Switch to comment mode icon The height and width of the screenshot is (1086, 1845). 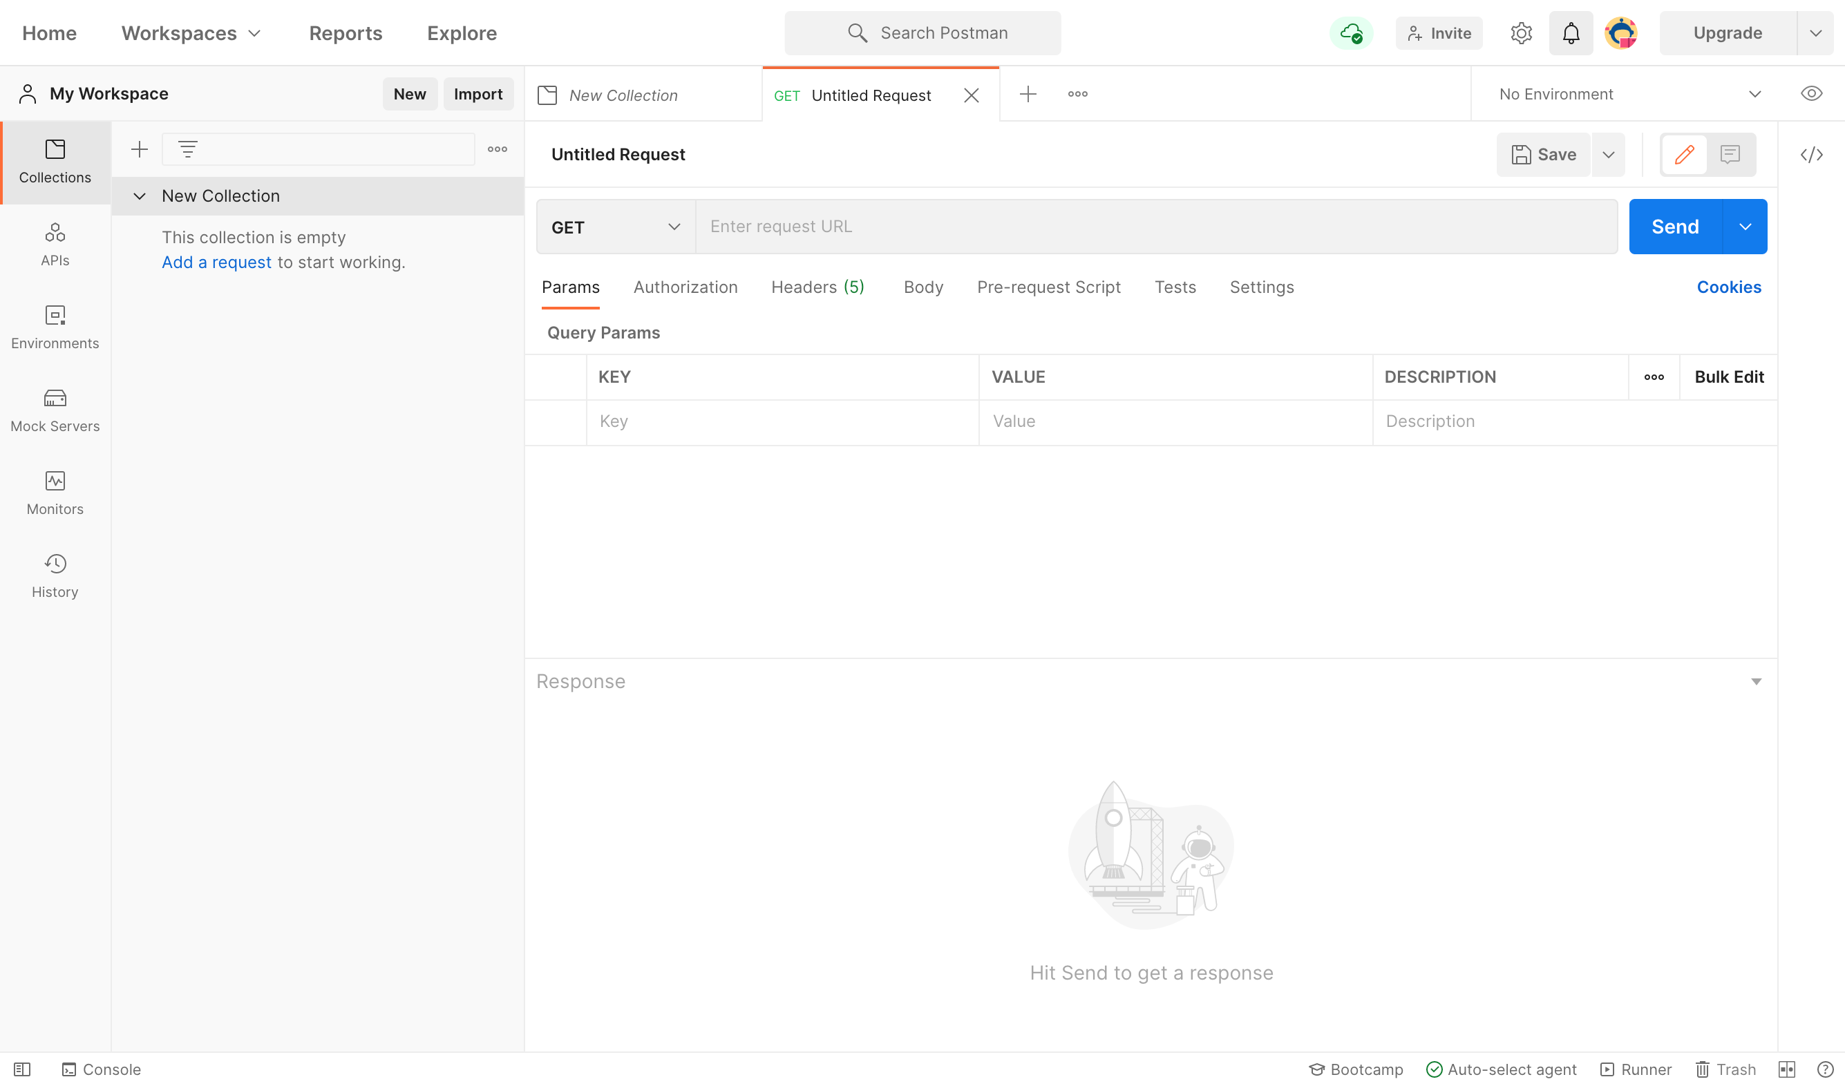[x=1730, y=155]
